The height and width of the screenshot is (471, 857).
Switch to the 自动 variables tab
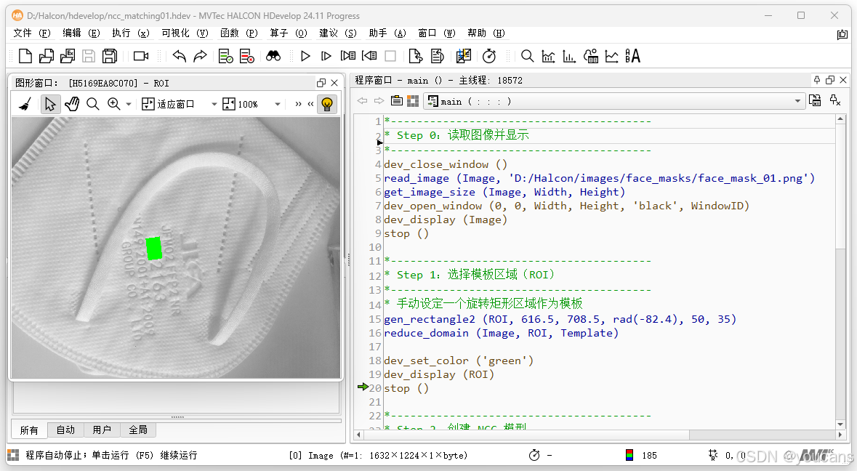pos(65,430)
